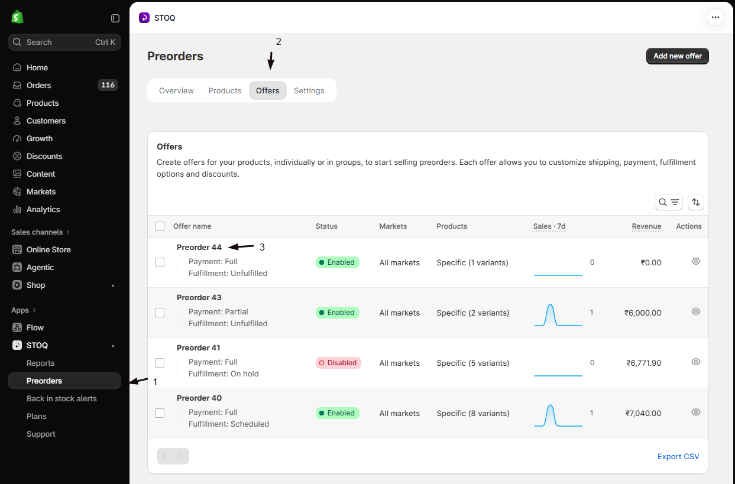The width and height of the screenshot is (735, 484).
Task: Click the Home icon in sidebar
Action: click(17, 67)
